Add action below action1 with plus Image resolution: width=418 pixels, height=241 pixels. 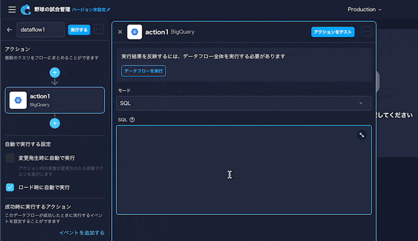(x=55, y=123)
